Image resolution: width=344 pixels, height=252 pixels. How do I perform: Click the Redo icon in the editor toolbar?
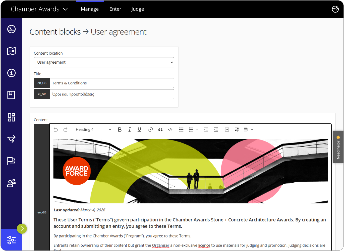[x=65, y=129]
